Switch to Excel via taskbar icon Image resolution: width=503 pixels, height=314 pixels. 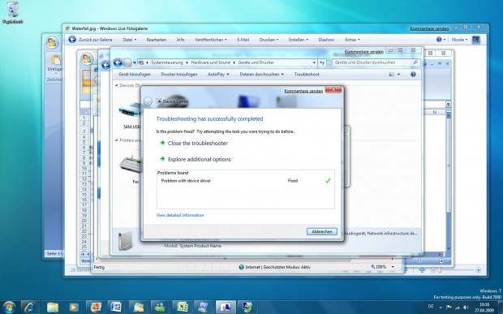point(182,308)
